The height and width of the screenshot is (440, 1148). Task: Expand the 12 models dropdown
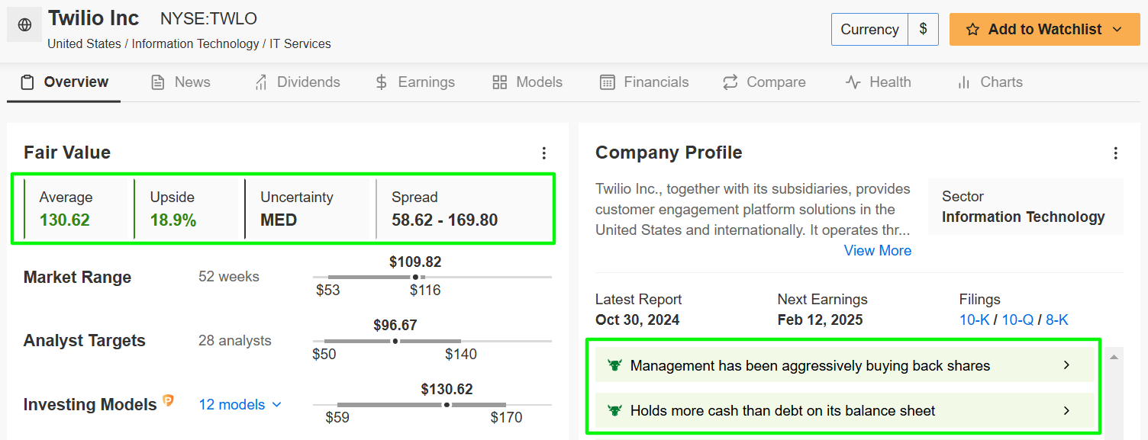(240, 405)
